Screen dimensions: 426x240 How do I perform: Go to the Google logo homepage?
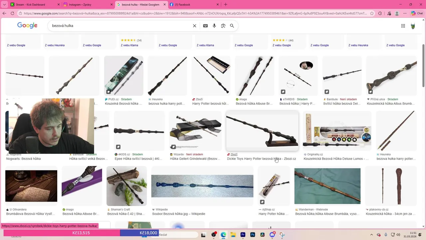(x=27, y=26)
